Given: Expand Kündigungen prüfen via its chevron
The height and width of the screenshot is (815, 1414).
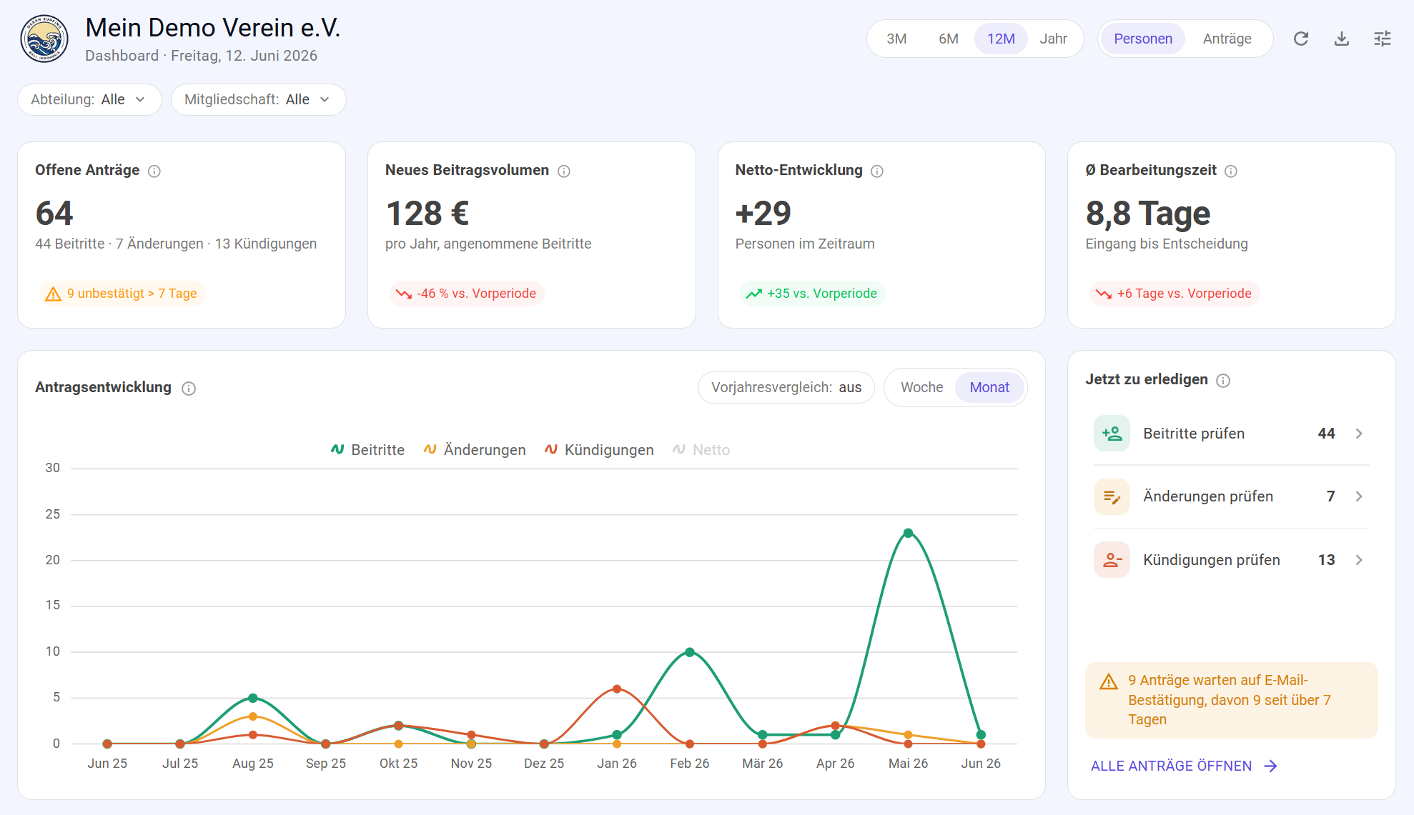Looking at the screenshot, I should (1359, 560).
